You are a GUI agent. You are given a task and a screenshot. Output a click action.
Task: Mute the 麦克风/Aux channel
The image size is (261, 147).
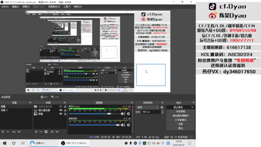[123, 114]
